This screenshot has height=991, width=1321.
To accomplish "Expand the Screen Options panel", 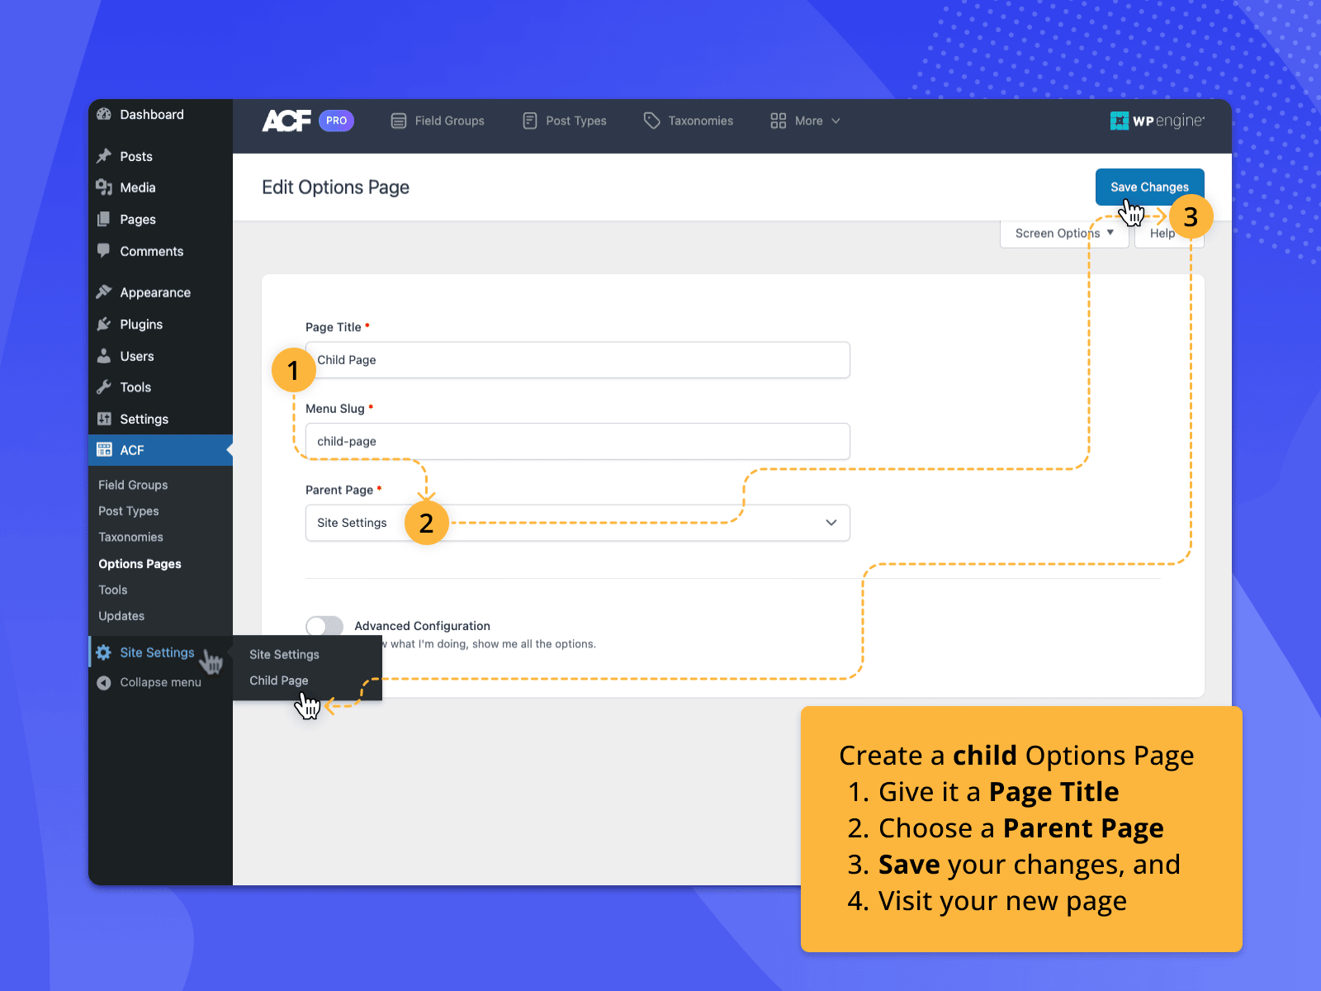I will [x=1063, y=234].
